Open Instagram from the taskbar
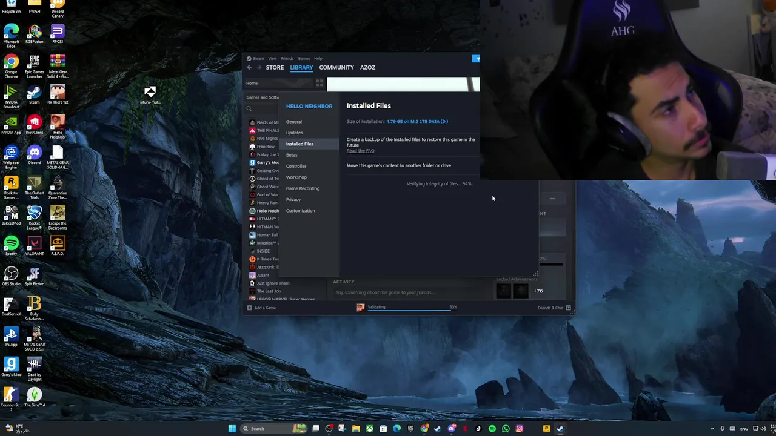This screenshot has width=776, height=436. tap(520, 429)
